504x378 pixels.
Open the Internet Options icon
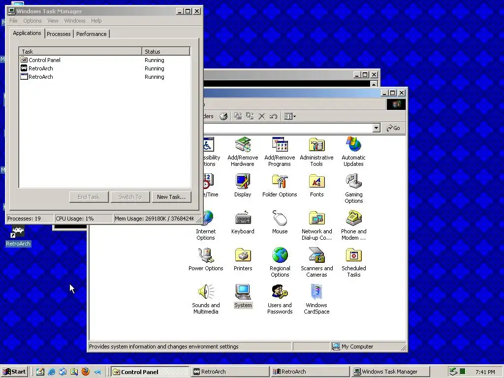[x=206, y=225]
